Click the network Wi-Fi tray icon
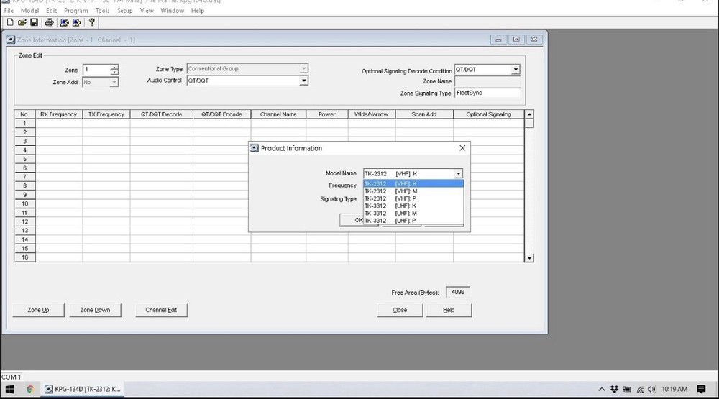Viewport: 719px width, 399px height. [x=640, y=390]
